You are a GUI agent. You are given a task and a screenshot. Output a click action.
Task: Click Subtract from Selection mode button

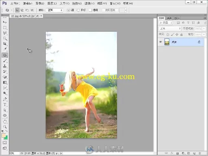click(27, 10)
